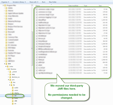Click the domino_jcc folder icon
113x105 pixels.
[10, 77]
